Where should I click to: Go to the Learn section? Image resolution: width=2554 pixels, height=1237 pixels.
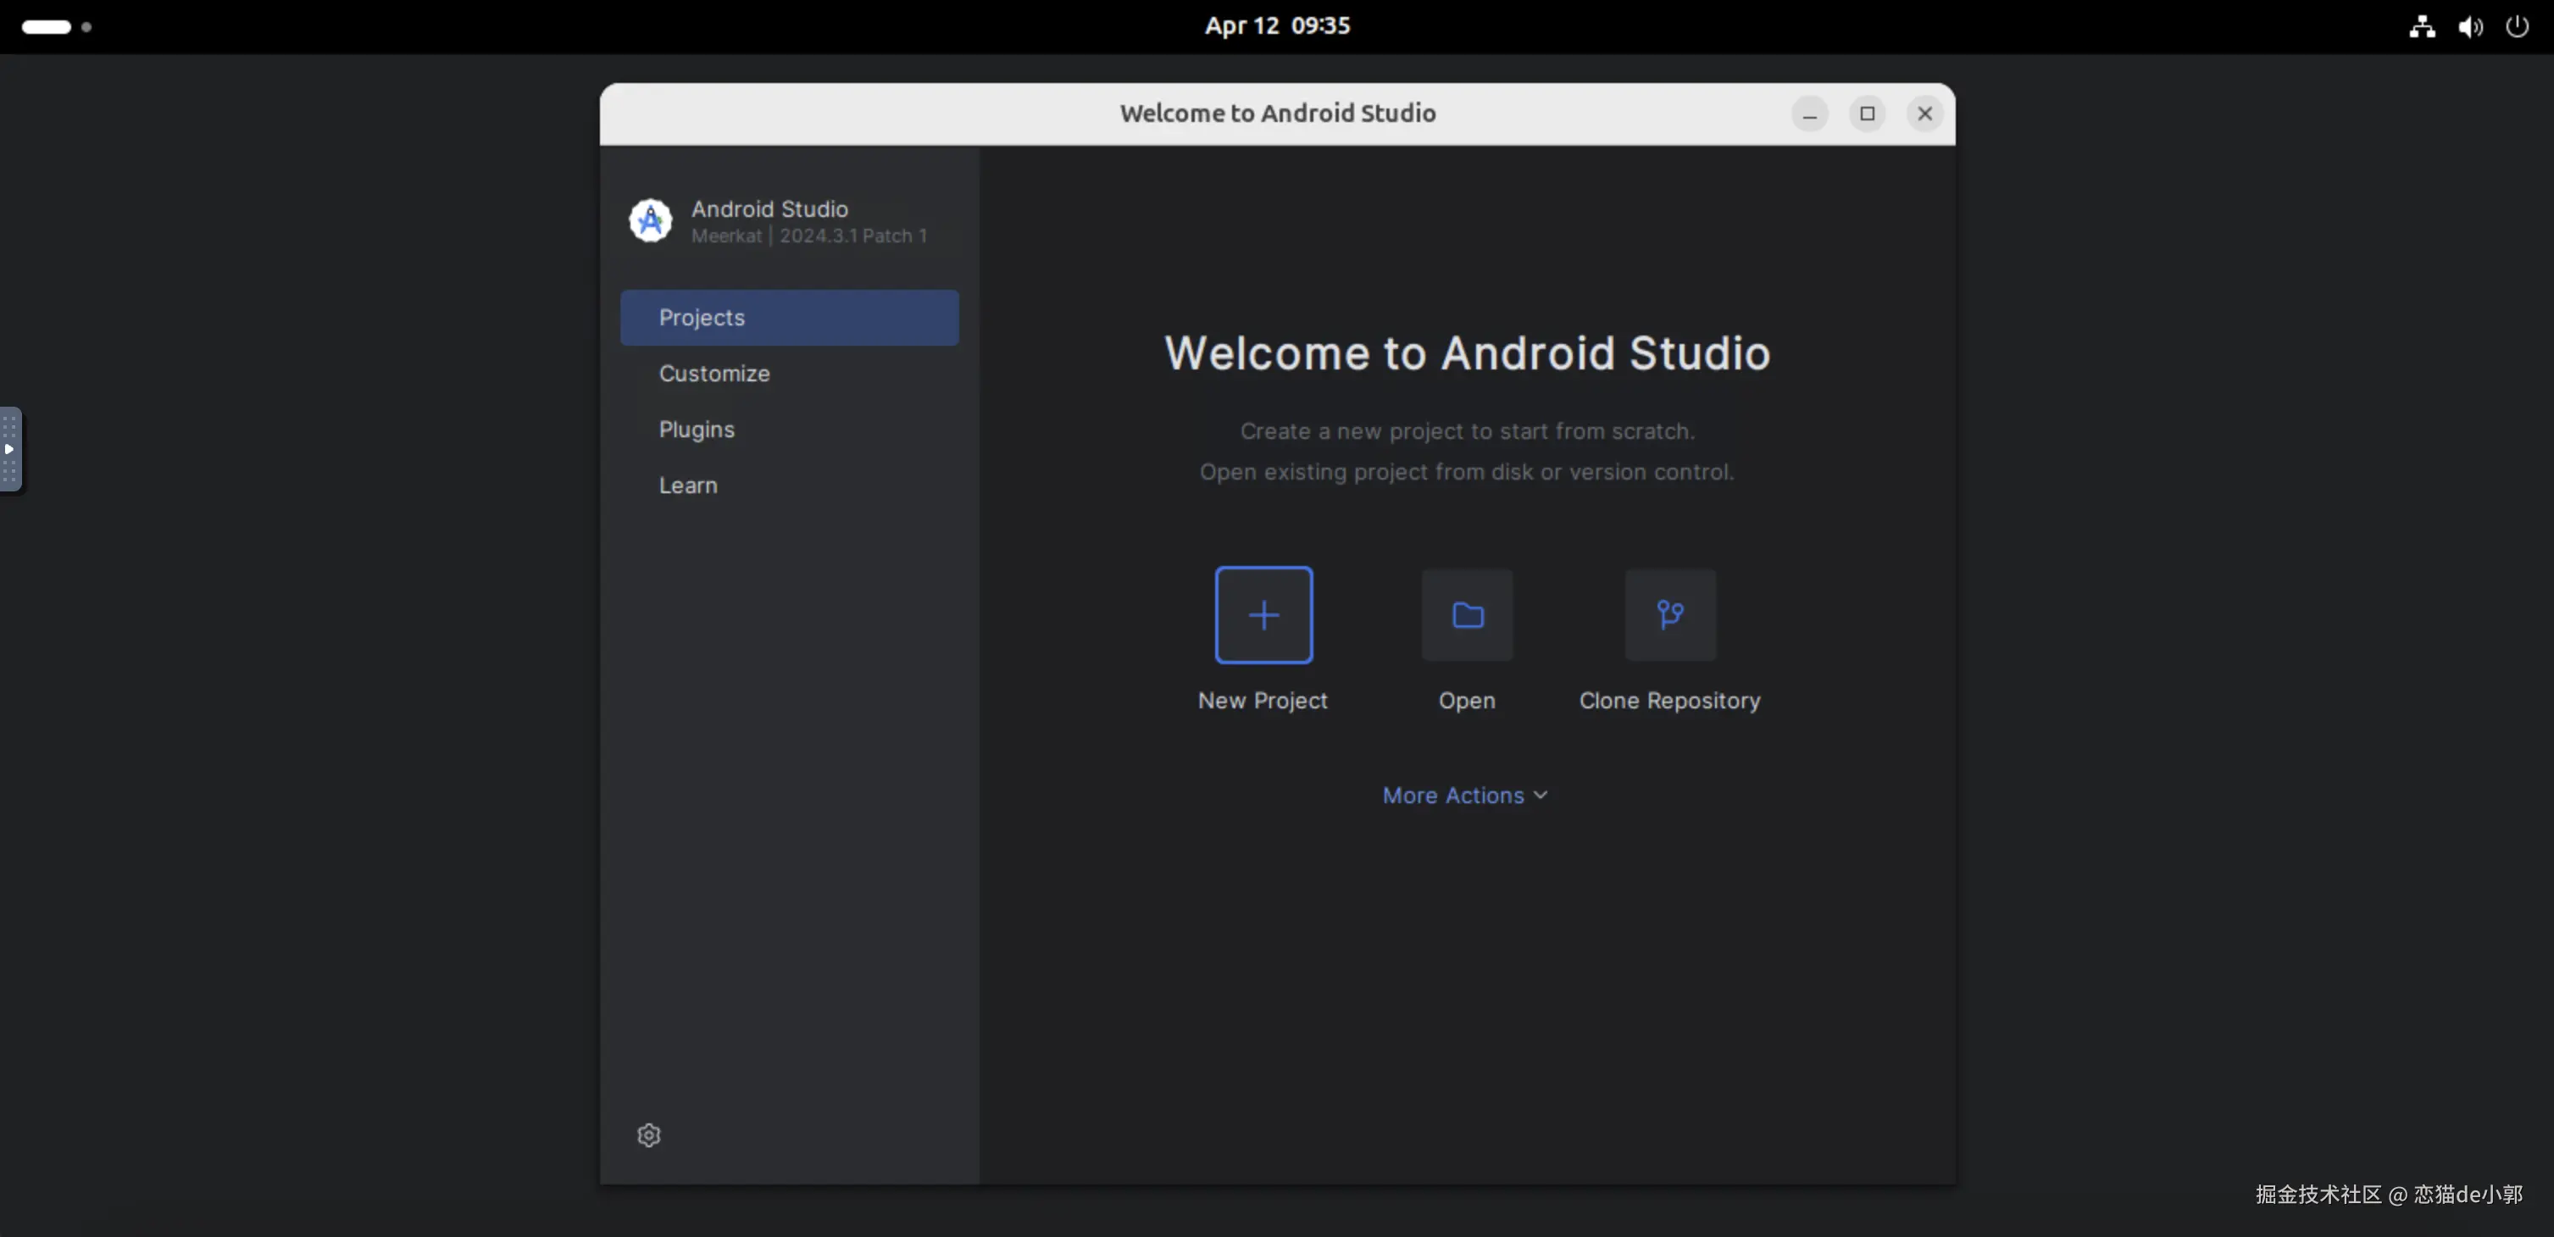point(687,485)
